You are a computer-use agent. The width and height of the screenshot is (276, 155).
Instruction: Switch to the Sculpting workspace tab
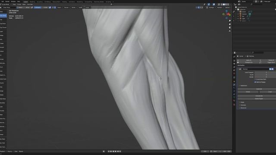coord(40,2)
